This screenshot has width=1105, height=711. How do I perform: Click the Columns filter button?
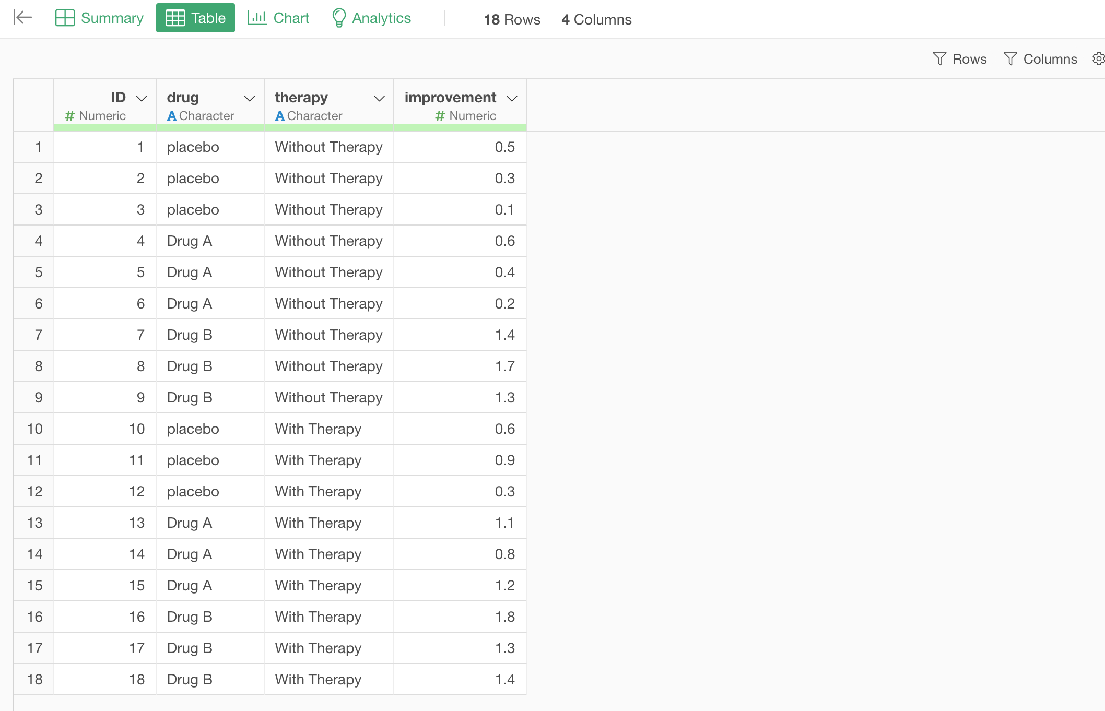click(1040, 59)
